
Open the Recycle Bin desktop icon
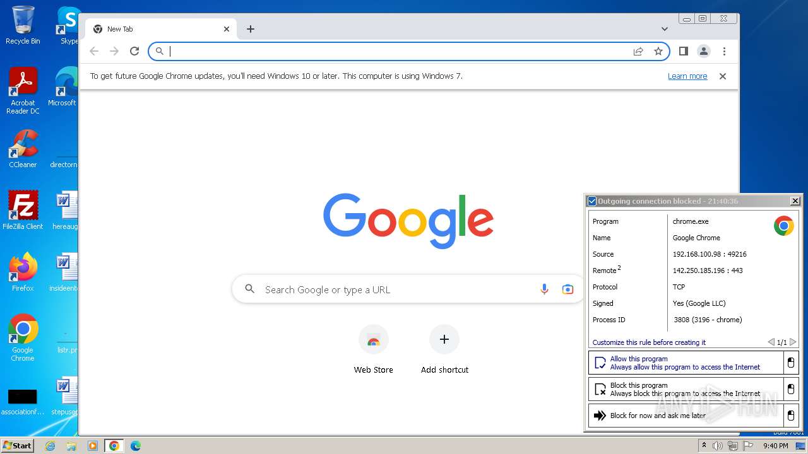coord(23,25)
